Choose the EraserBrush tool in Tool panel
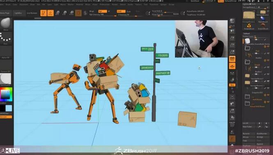This screenshot has height=155, width=273. coord(263,26)
